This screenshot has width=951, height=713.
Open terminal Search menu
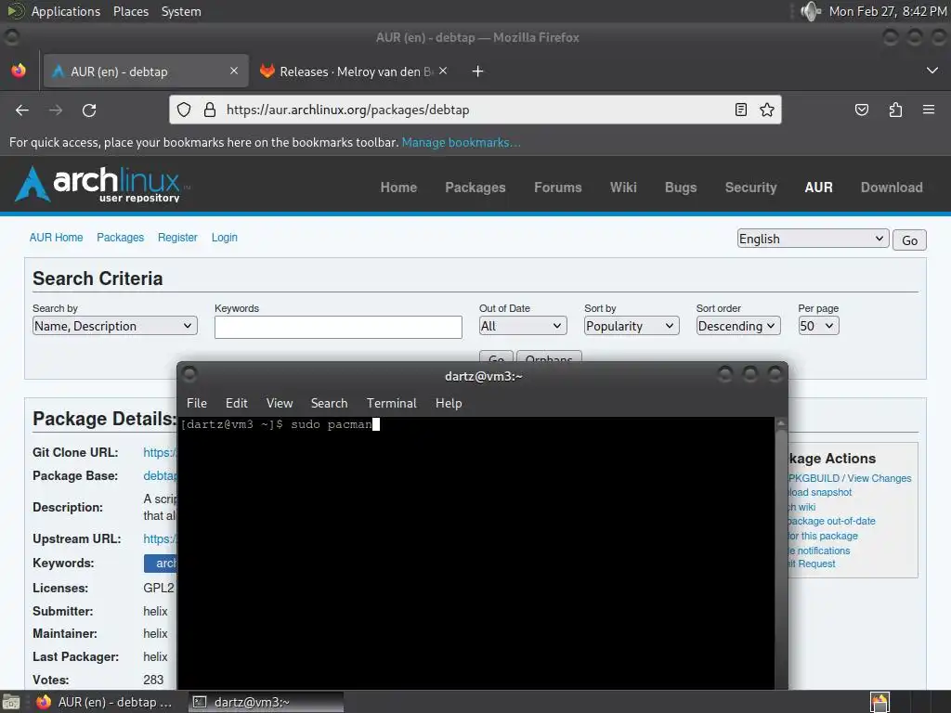(330, 403)
